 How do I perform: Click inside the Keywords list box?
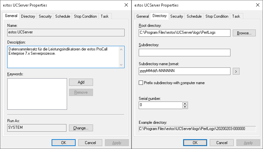pos(37,94)
